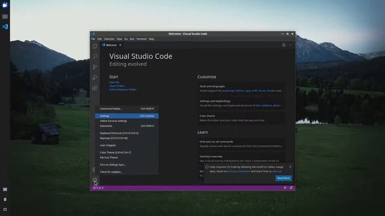Click the Open folder link
The height and width of the screenshot is (216, 385).
tap(117, 86)
